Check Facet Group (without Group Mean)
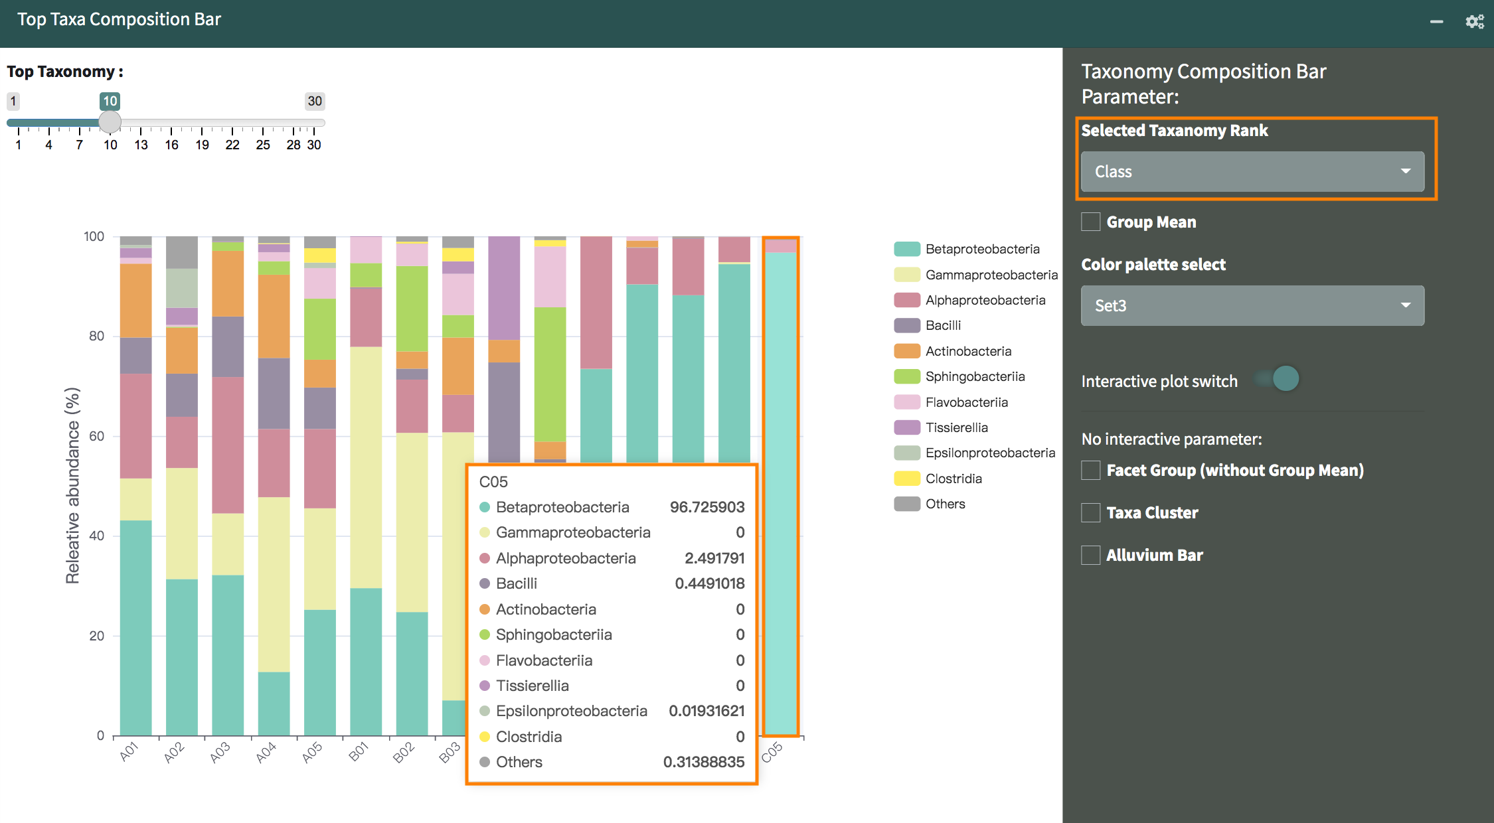The width and height of the screenshot is (1494, 823). tap(1090, 471)
